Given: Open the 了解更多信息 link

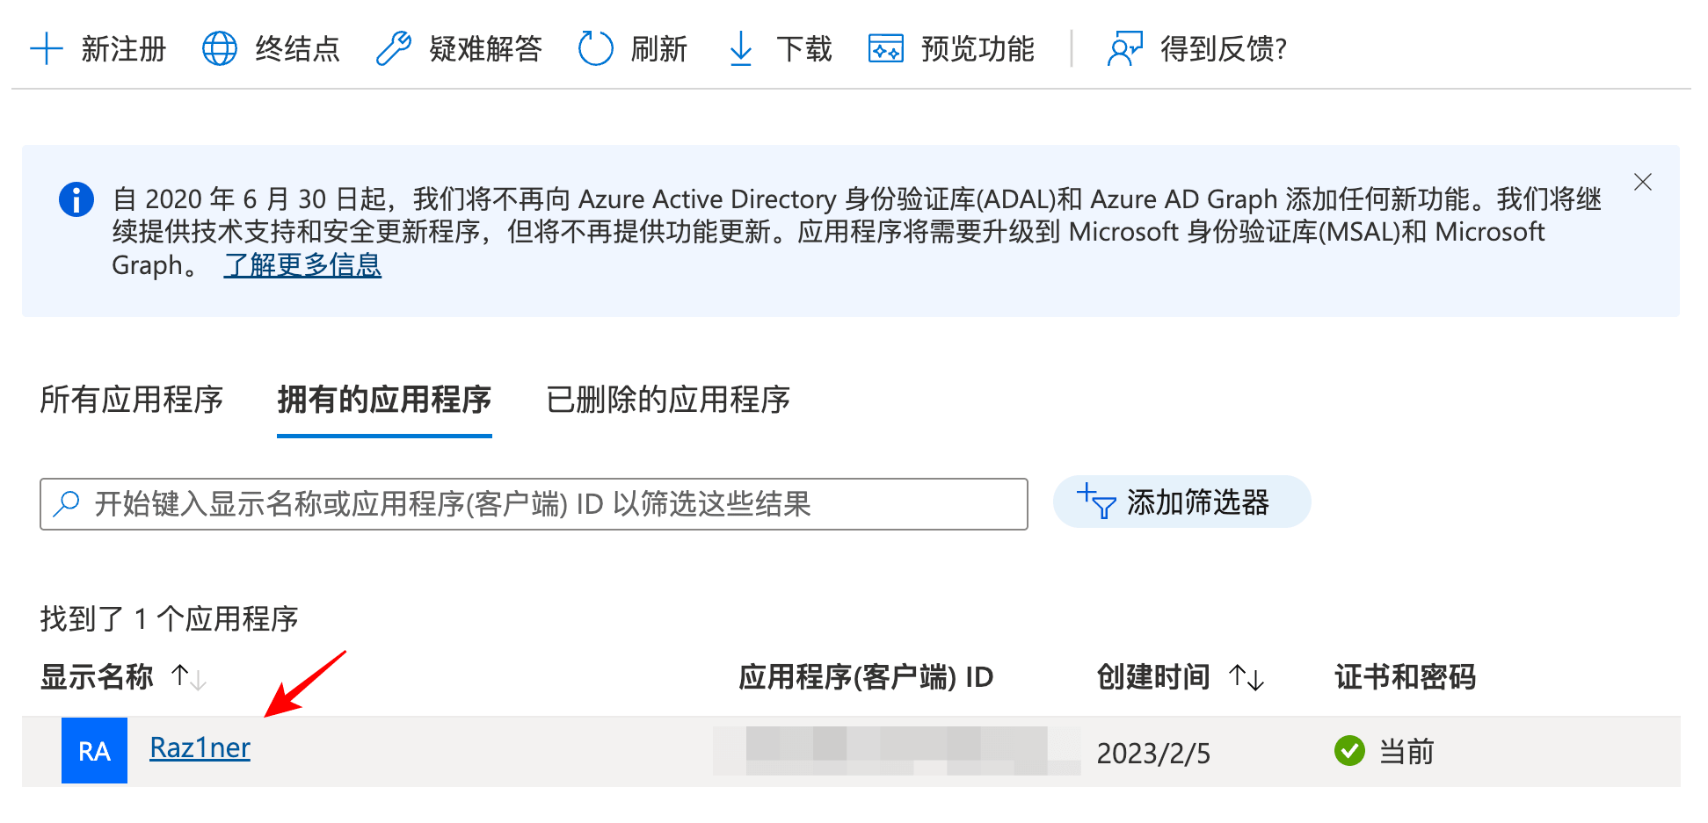Looking at the screenshot, I should pos(302,264).
